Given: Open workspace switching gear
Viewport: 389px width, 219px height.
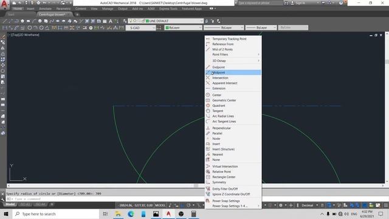Looking at the screenshot, I should [x=281, y=206].
